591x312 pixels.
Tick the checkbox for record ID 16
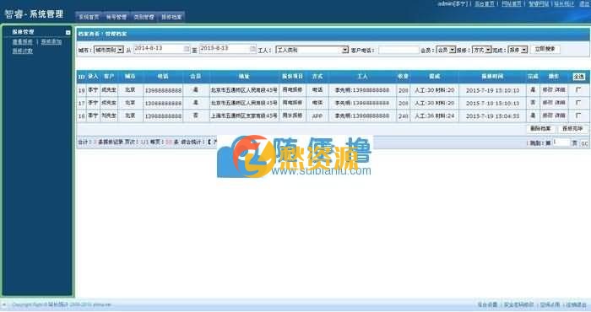[578, 116]
